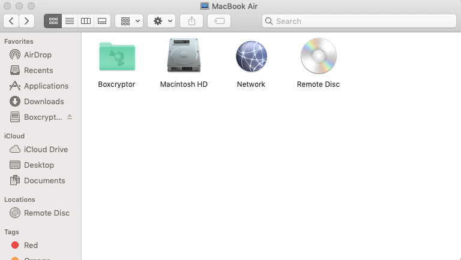Screen dimensions: 461x260
Task: Select the Boxcryptor folder icon
Action: tap(117, 56)
